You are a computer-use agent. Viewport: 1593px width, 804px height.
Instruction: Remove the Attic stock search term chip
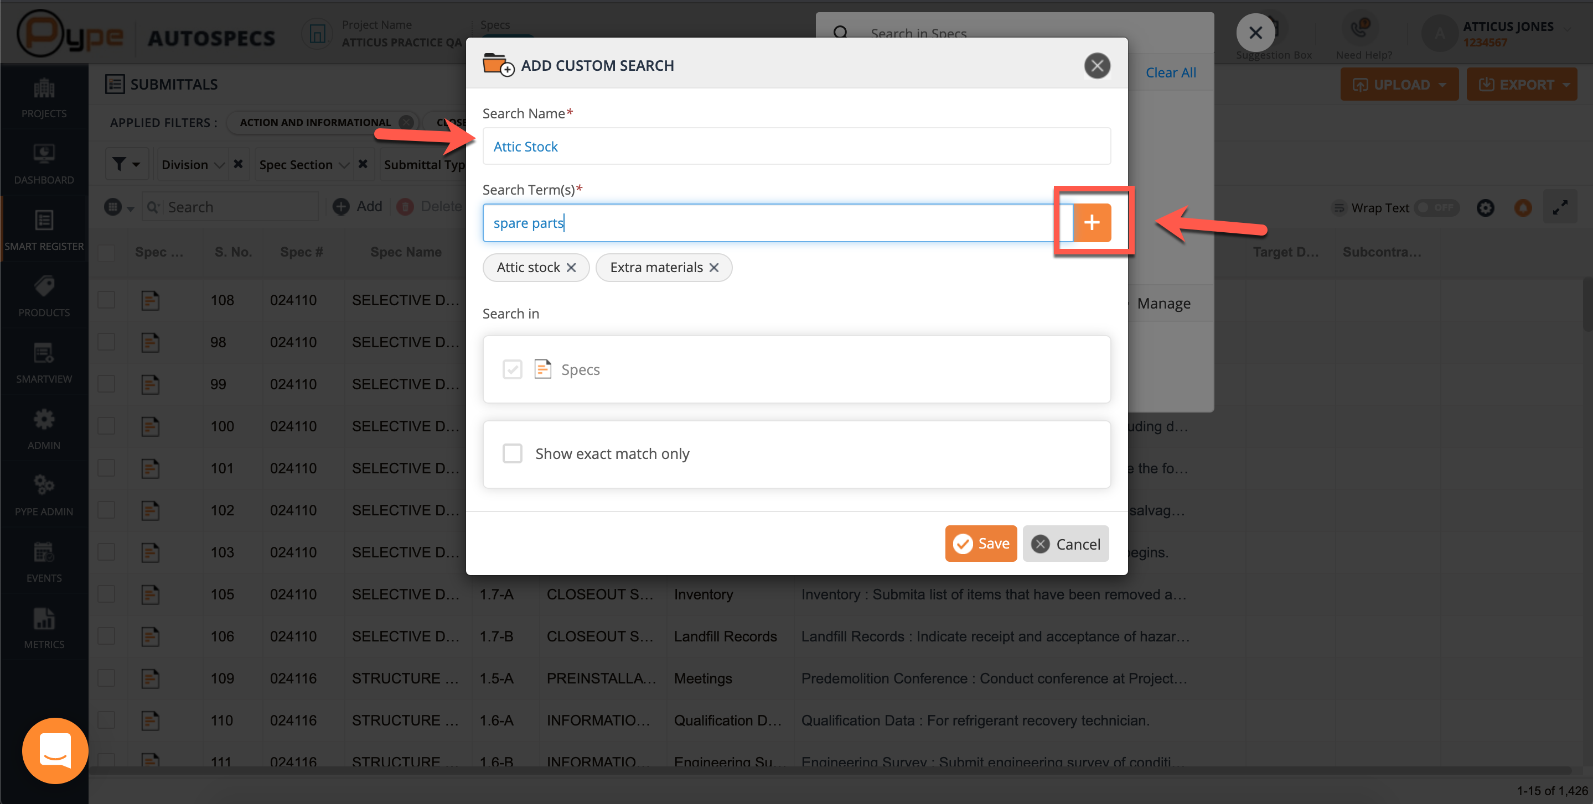571,268
